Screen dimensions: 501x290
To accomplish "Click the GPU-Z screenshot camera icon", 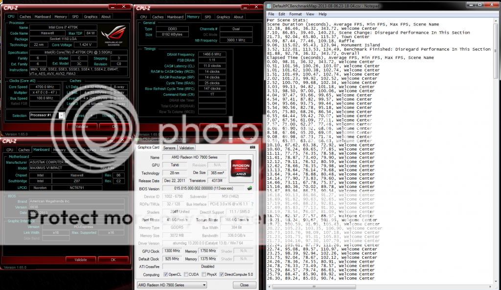I will [252, 147].
